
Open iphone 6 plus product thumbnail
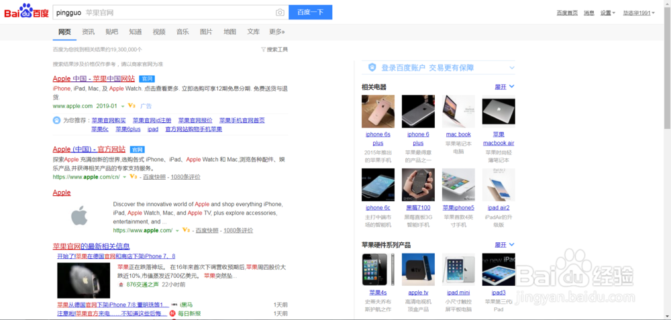pos(418,111)
